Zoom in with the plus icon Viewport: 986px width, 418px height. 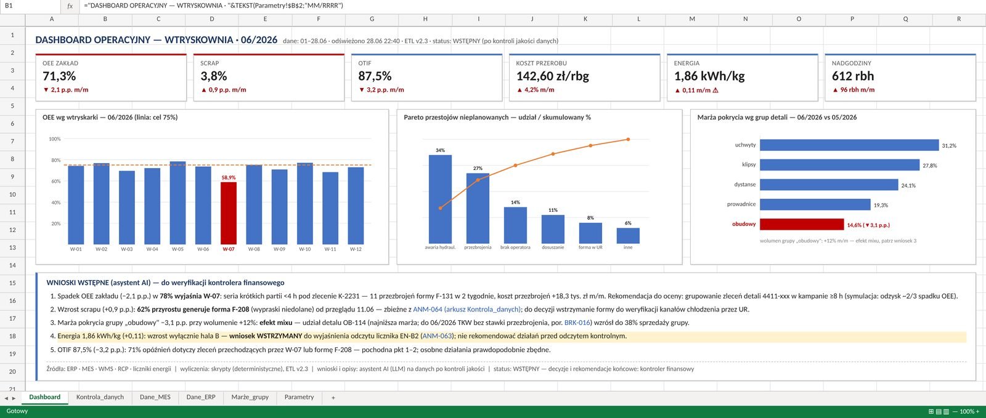point(977,411)
